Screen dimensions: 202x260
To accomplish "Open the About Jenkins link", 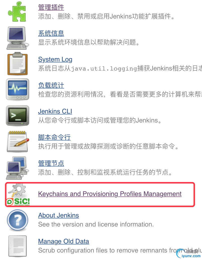I will 59,215.
